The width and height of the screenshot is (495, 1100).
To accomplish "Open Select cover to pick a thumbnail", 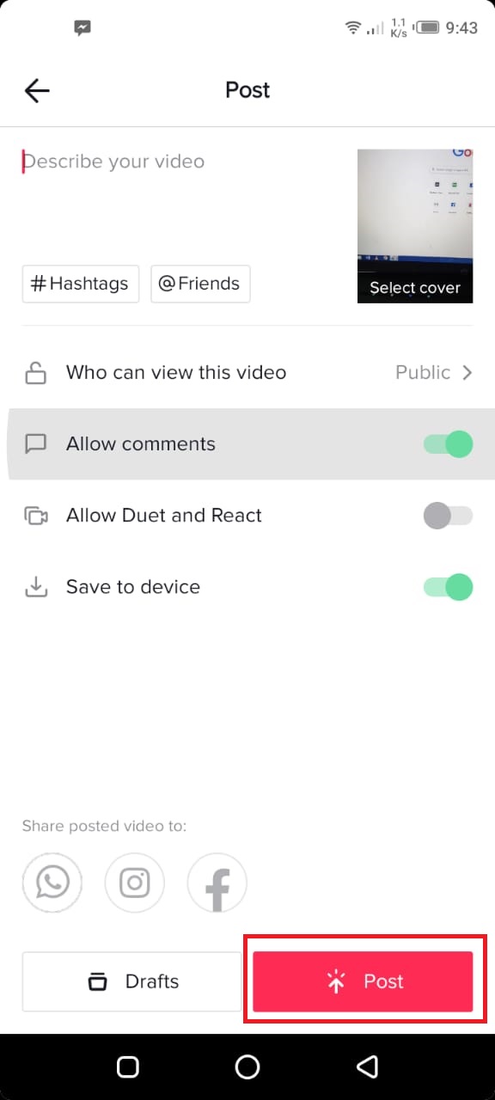I will (x=415, y=287).
